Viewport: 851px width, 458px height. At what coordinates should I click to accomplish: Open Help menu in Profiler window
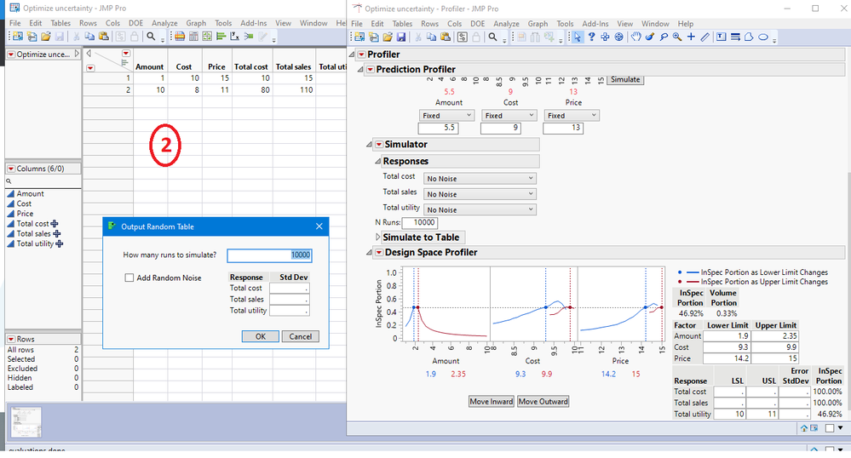coord(686,24)
